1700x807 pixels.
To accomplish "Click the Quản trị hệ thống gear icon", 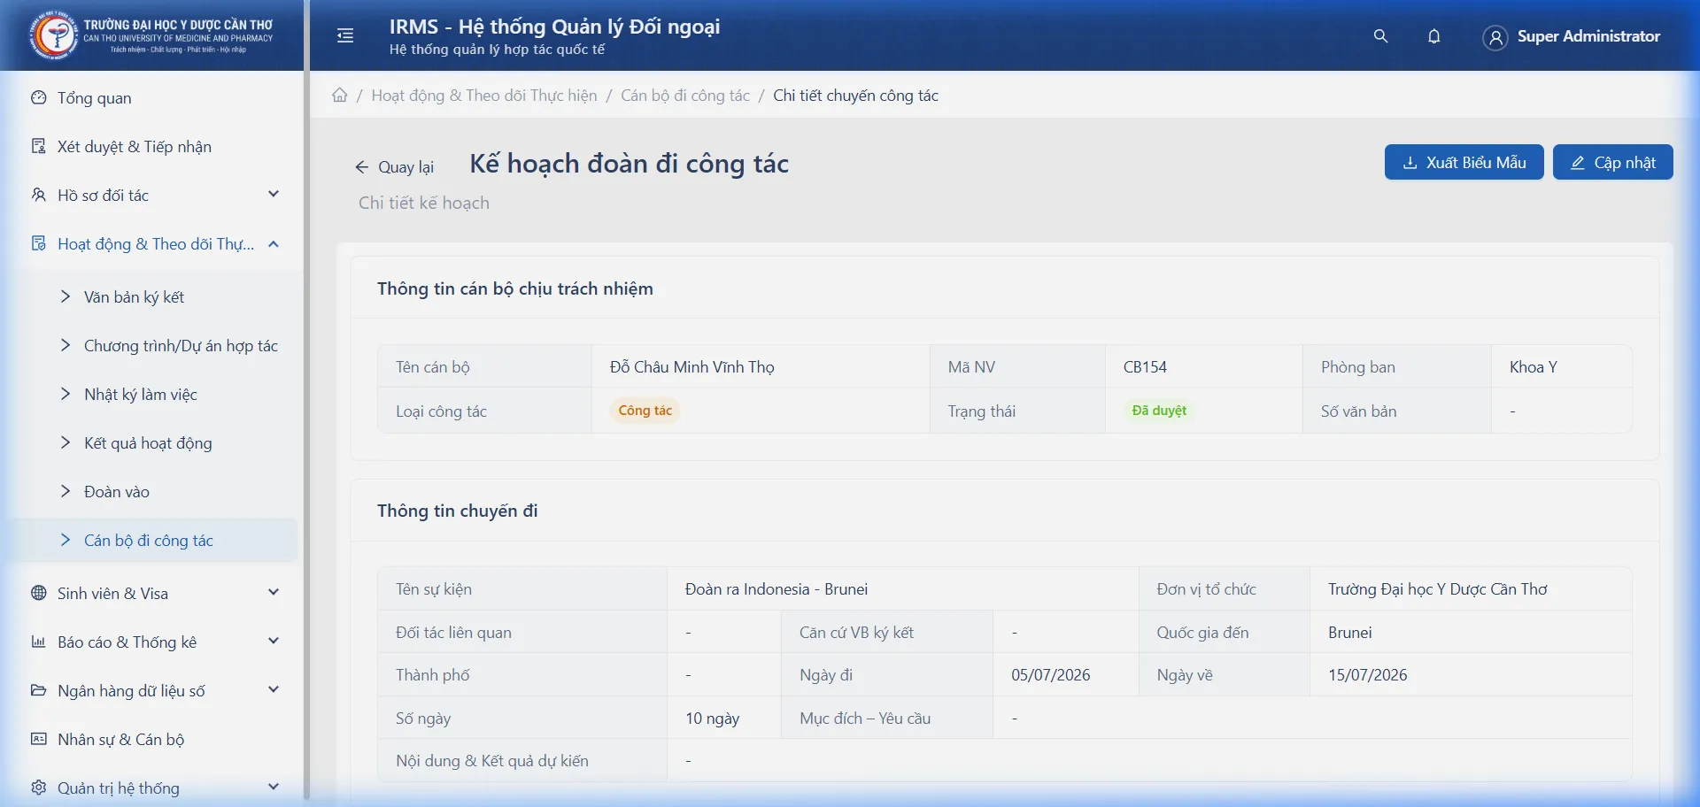I will [x=38, y=788].
